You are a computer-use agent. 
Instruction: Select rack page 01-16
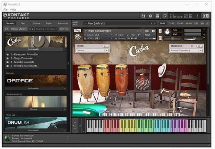162,23
